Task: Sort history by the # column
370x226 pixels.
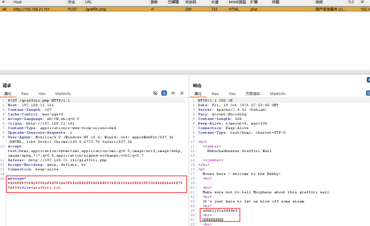Action: tap(5, 2)
